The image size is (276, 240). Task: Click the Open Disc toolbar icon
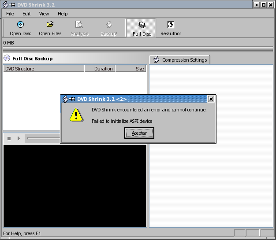tap(20, 25)
